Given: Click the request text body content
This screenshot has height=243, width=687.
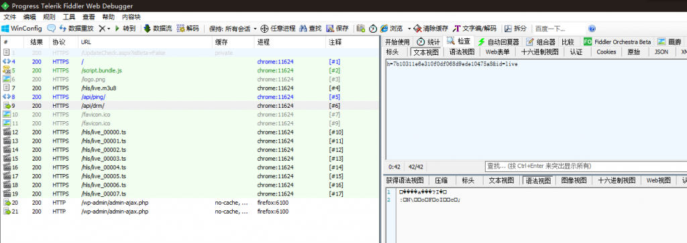Looking at the screenshot, I should point(453,64).
